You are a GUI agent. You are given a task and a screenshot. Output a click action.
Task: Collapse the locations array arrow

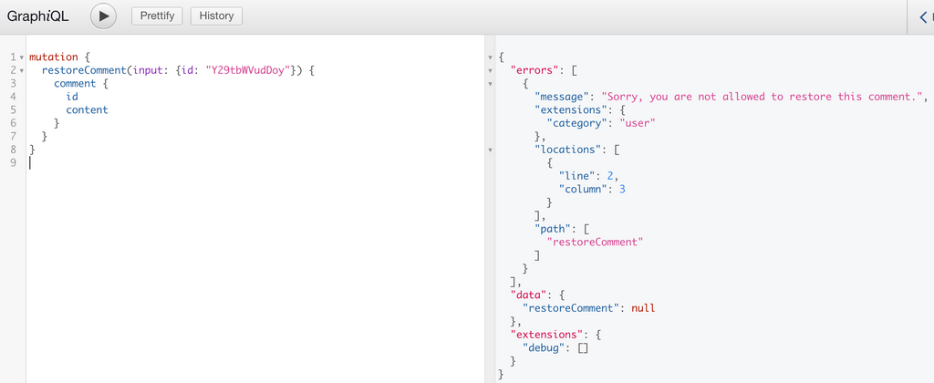point(490,150)
